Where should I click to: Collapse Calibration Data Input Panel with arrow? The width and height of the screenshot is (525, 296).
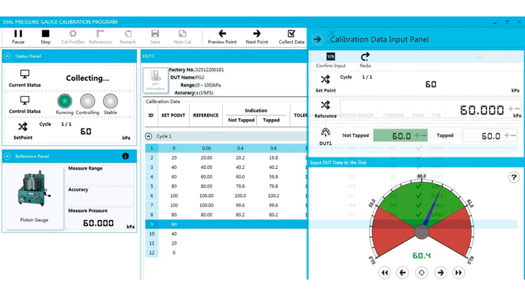(x=317, y=40)
